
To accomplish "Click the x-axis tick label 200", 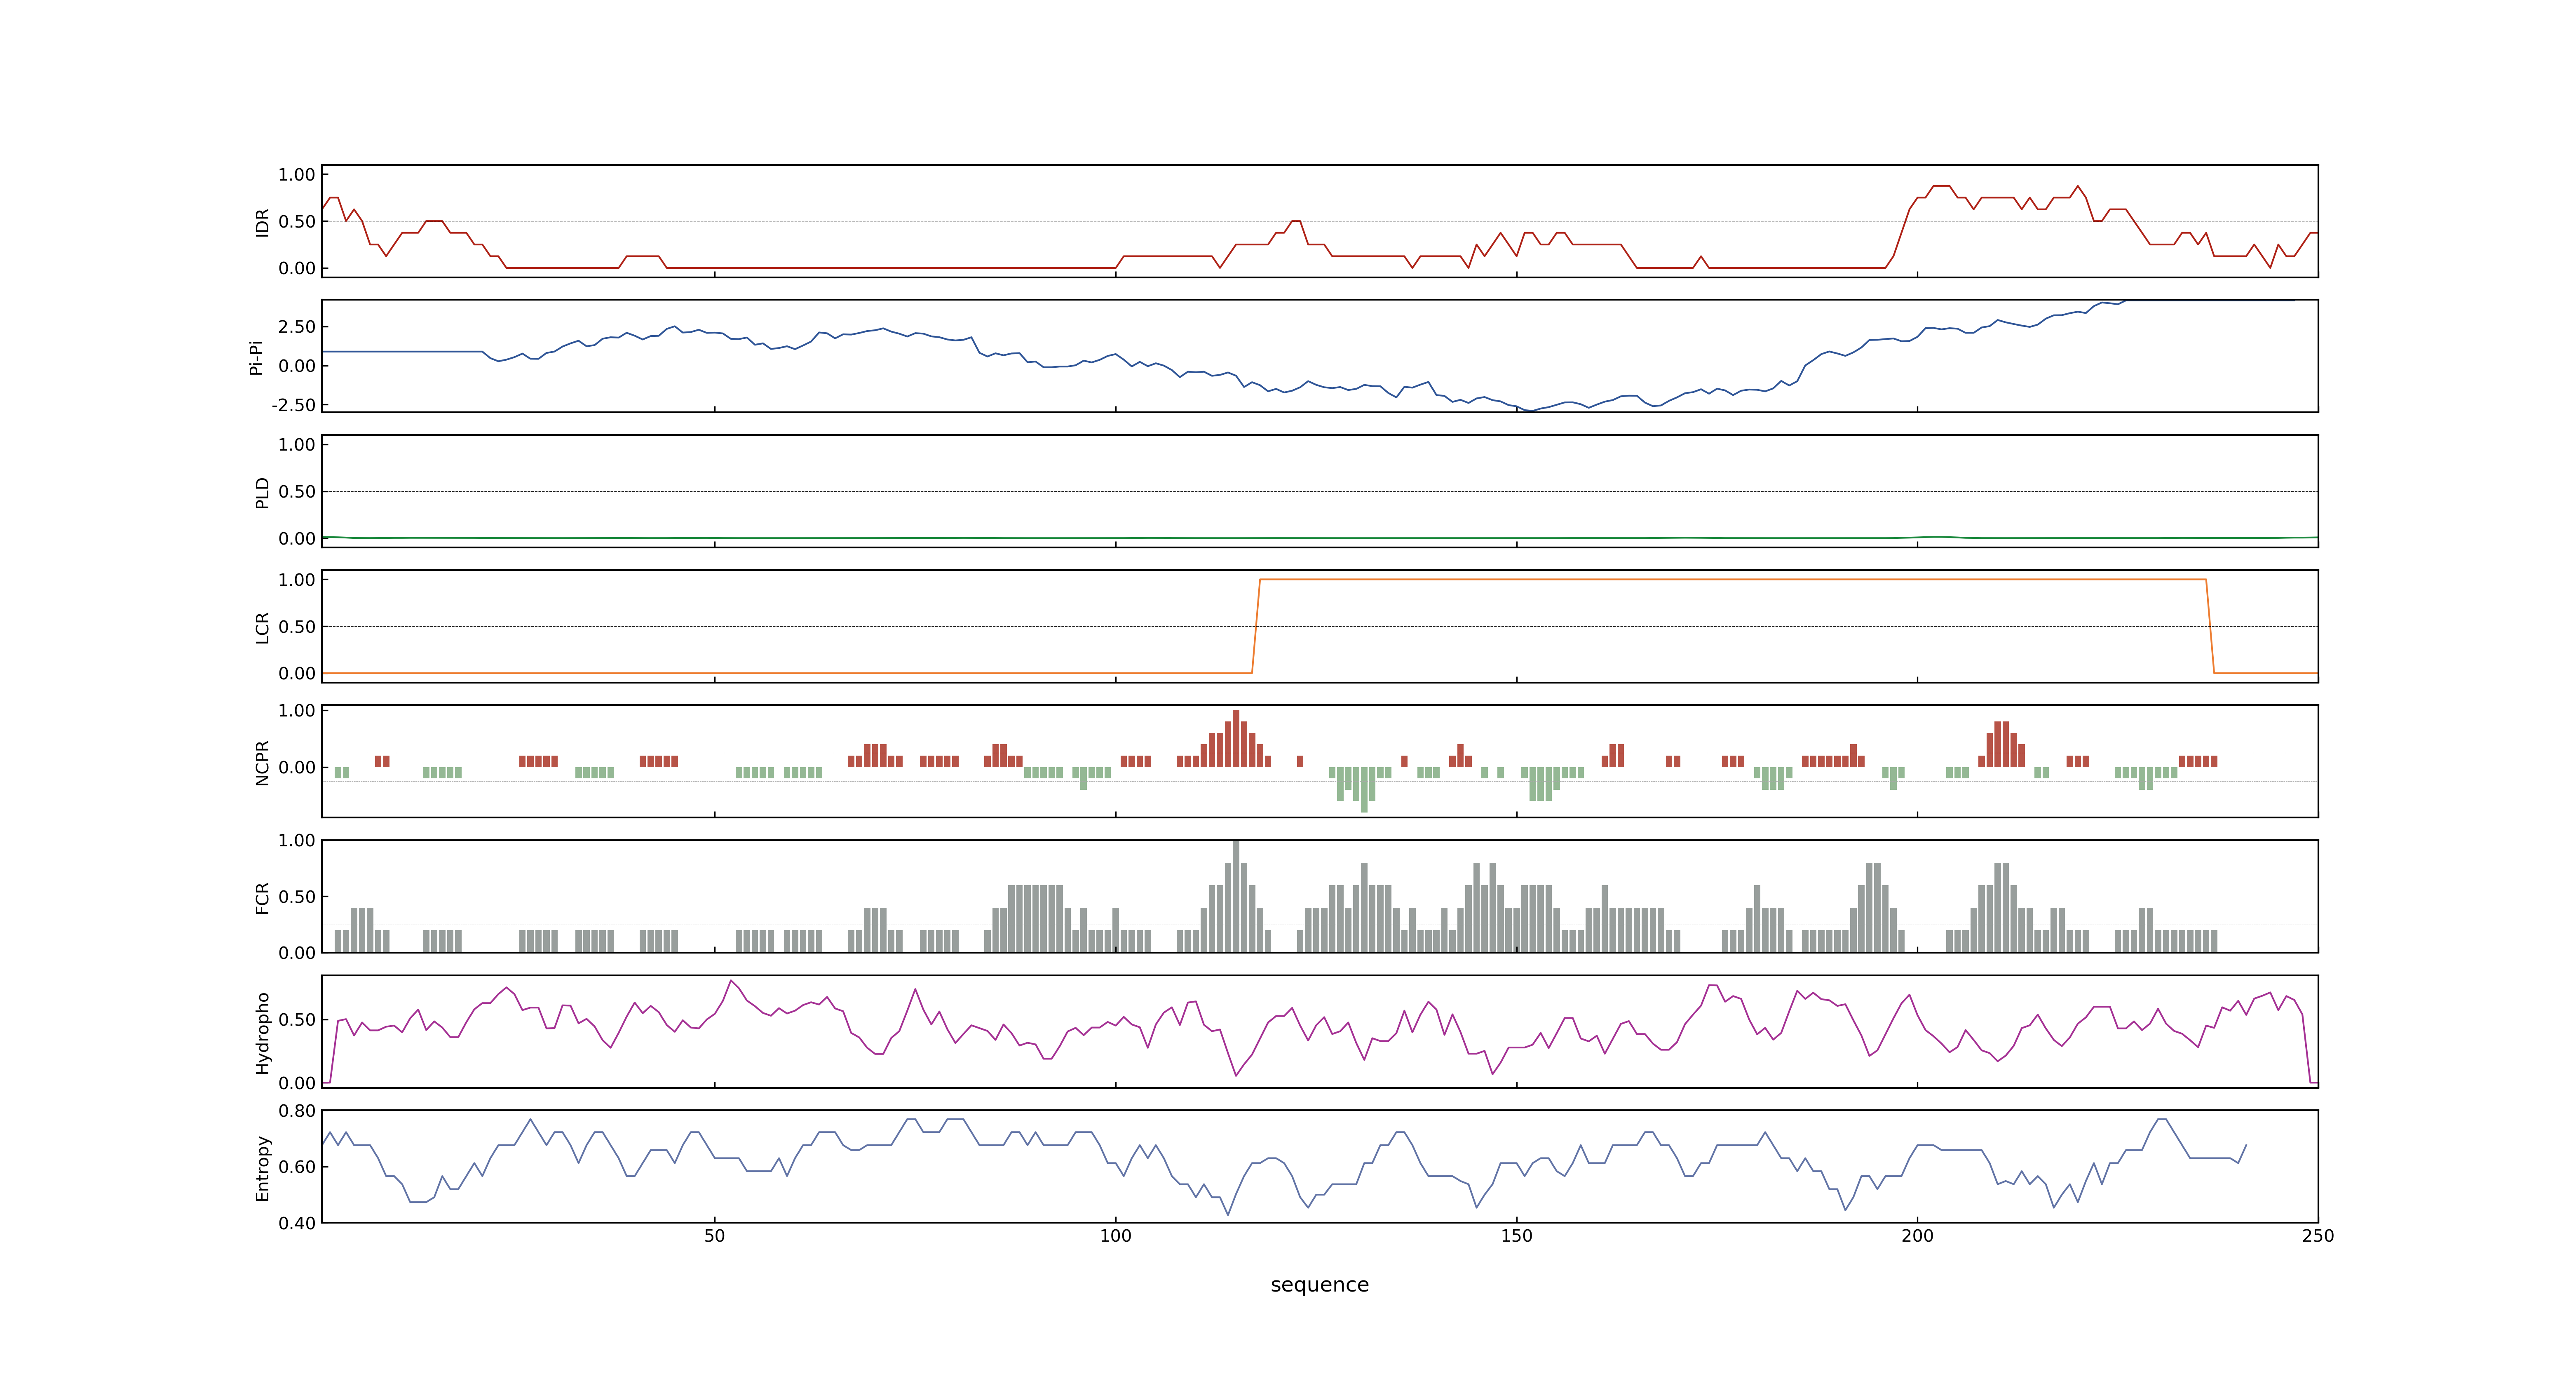I will (1917, 1236).
